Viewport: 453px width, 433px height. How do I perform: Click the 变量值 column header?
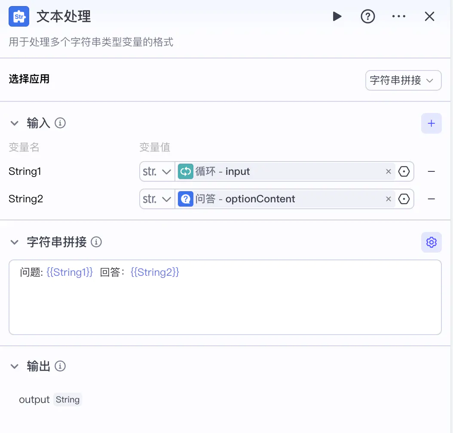pos(155,147)
